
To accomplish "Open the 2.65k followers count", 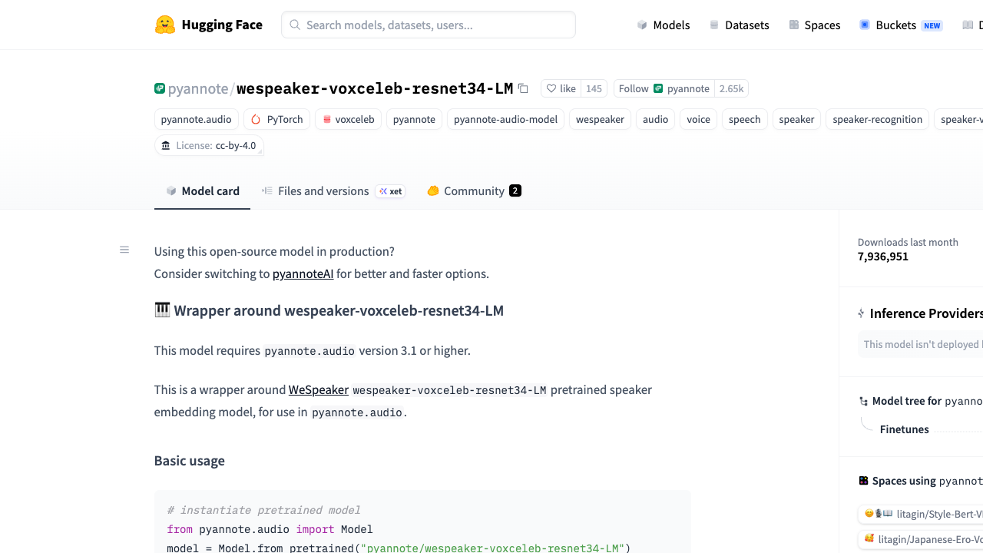I will pos(731,88).
